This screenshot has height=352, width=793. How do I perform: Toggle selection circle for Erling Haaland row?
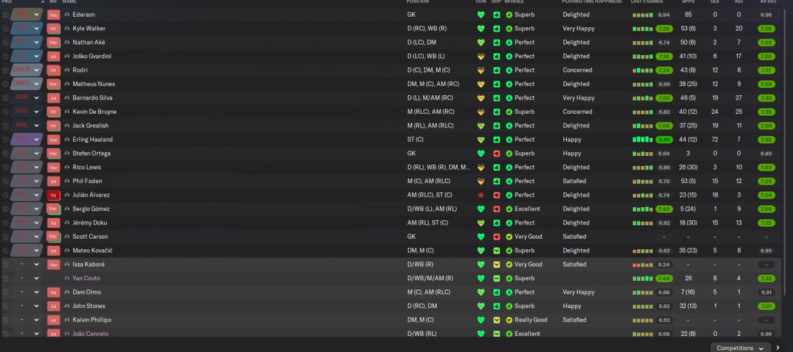6,139
